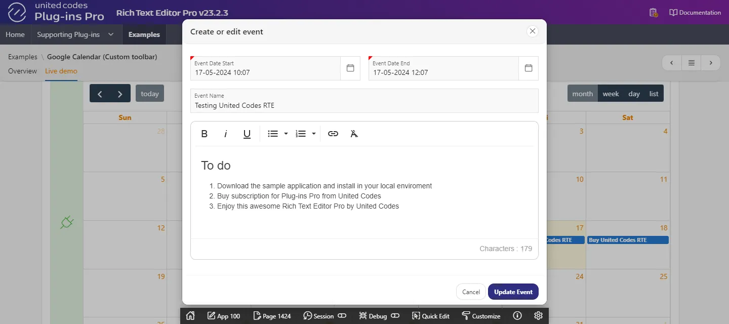Open developer toolbar settings gear
Viewport: 729px width, 324px height.
pyautogui.click(x=538, y=316)
